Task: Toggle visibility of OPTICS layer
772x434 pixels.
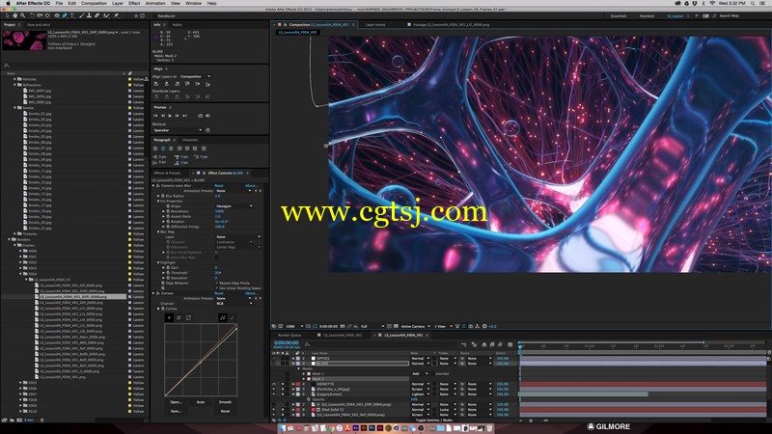Action: 274,358
